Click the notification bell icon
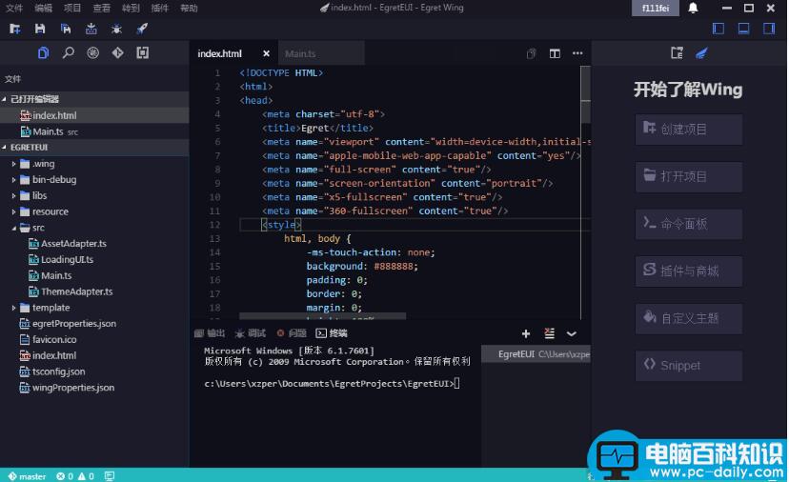 click(693, 8)
